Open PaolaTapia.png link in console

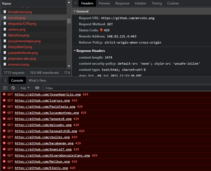45,107
